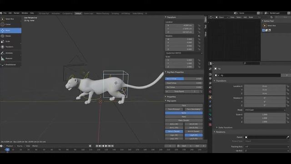The height and width of the screenshot is (164, 291).
Task: Toggle the Leg.R (IK) rig layer
Action: 194,135
